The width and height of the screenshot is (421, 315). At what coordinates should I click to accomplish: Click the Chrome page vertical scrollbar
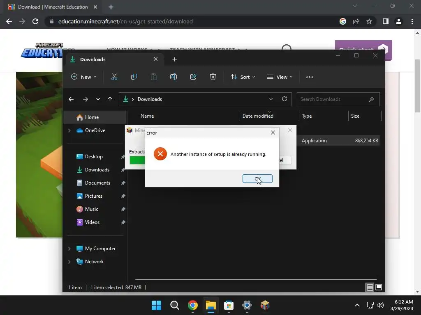click(417, 86)
